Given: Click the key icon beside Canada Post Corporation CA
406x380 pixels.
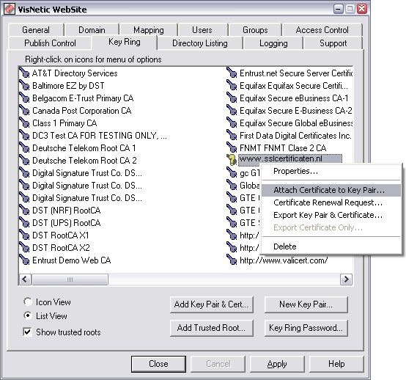Looking at the screenshot, I should pyautogui.click(x=25, y=111).
